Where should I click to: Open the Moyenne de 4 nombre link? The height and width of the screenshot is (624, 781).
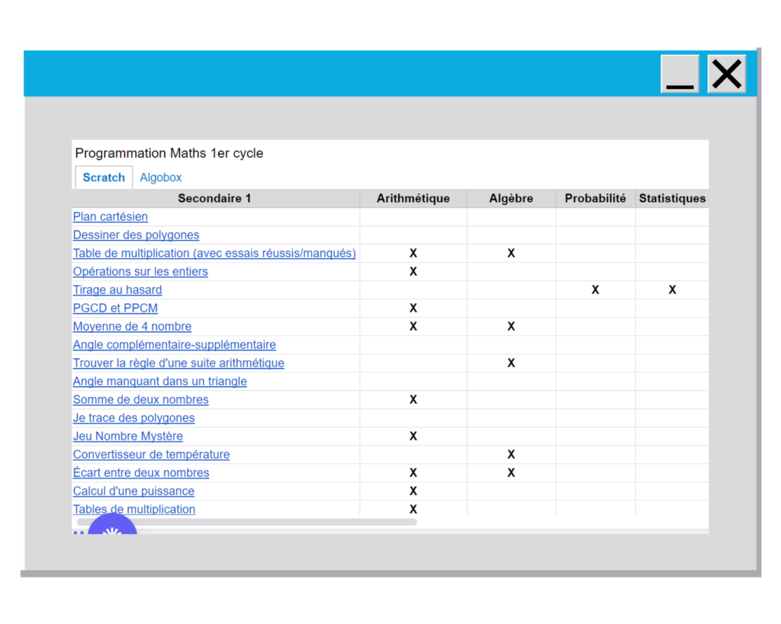(132, 326)
